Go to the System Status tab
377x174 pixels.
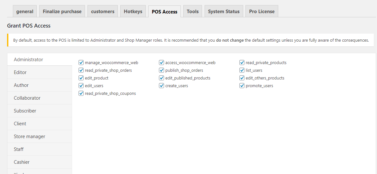(224, 12)
